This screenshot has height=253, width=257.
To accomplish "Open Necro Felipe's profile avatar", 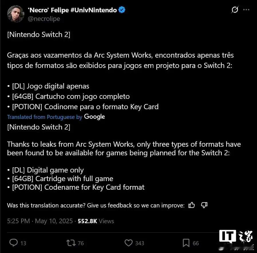I will click(x=15, y=14).
